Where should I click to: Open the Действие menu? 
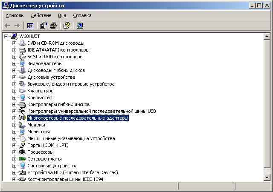[x=41, y=15]
